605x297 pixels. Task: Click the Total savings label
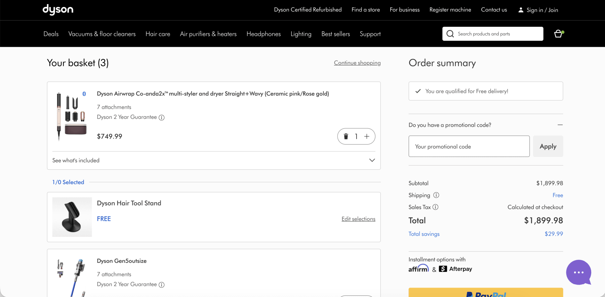point(424,234)
